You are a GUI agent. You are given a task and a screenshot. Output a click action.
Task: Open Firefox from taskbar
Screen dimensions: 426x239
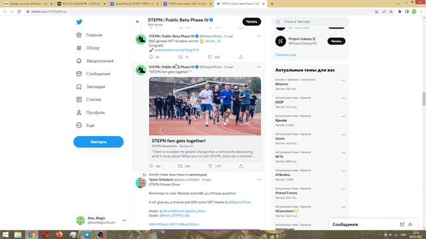[59, 234]
